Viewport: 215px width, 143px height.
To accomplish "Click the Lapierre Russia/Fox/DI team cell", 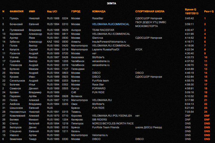I will (106, 50).
